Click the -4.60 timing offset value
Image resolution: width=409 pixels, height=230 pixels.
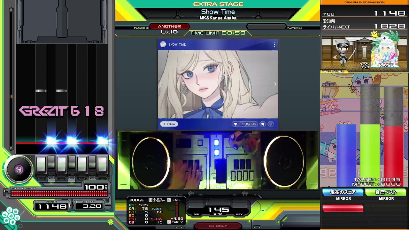click(177, 219)
